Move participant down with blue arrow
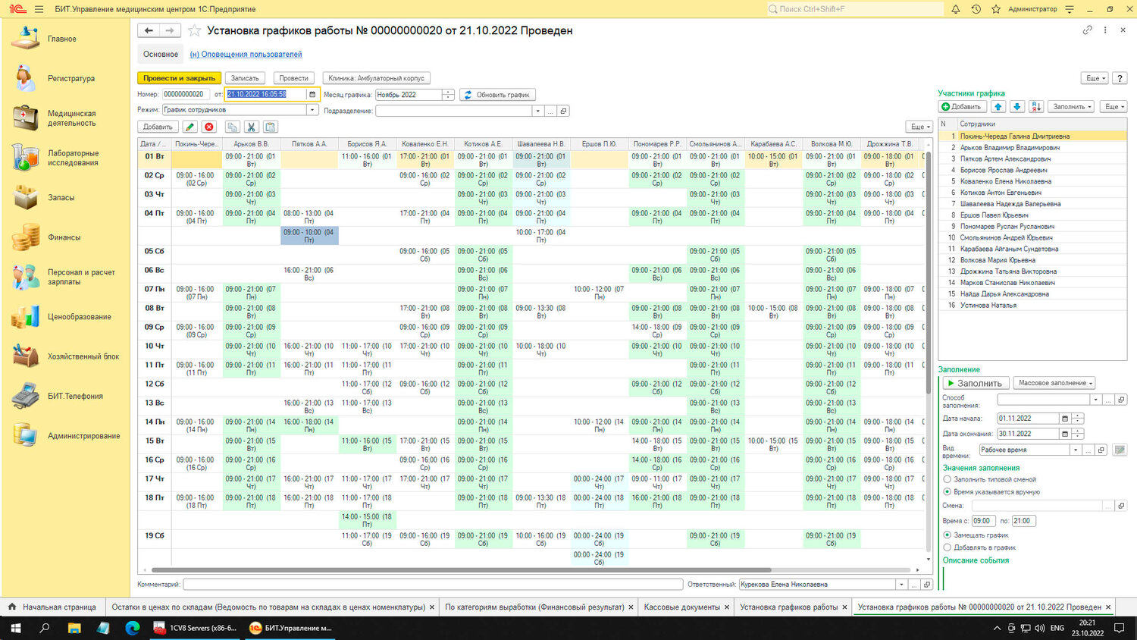Image resolution: width=1137 pixels, height=640 pixels. pyautogui.click(x=1017, y=107)
